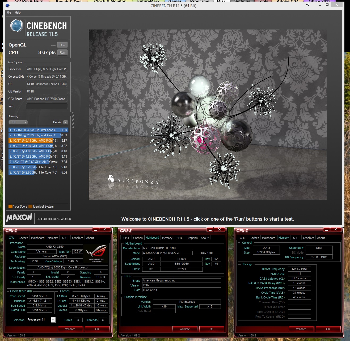
Task: Select ranking entry 7 AMD Opteron 7.95
Action: tap(38, 162)
